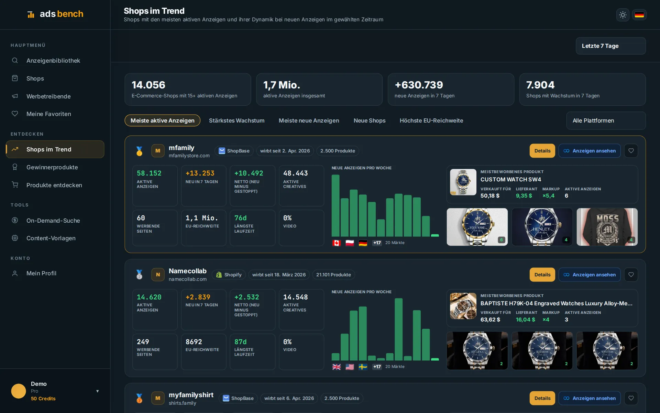
Task: Open the mfamilystore.com link
Action: click(189, 156)
